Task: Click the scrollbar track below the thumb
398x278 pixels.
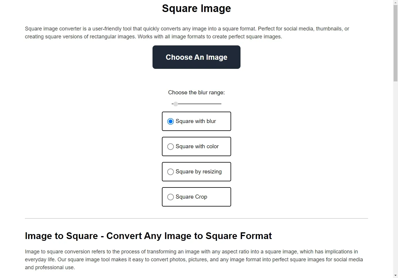Action: pos(395,176)
